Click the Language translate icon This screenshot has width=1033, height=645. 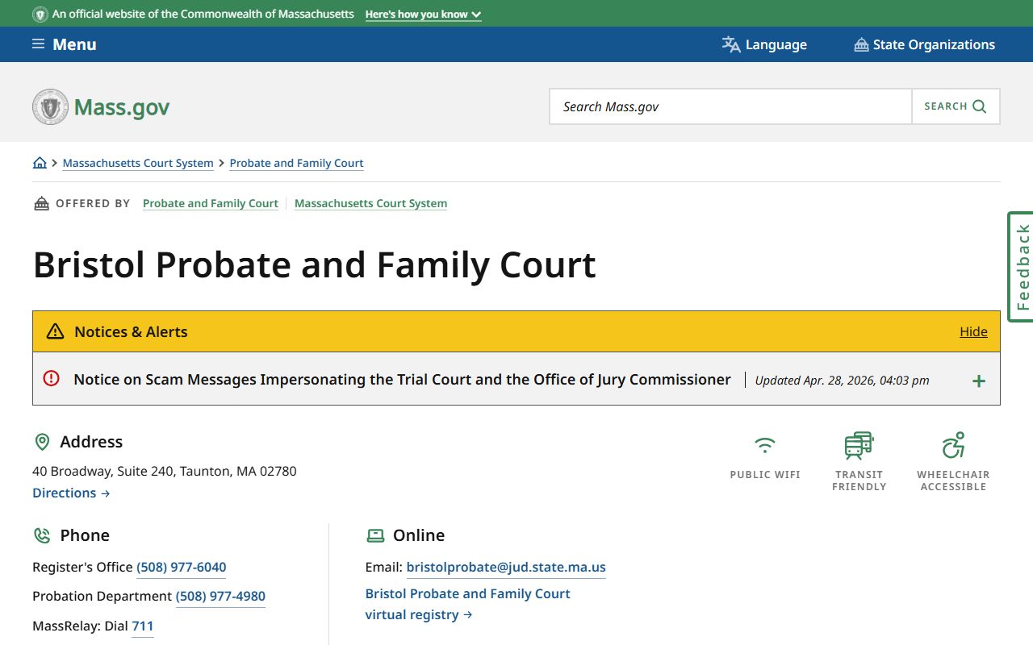tap(731, 44)
